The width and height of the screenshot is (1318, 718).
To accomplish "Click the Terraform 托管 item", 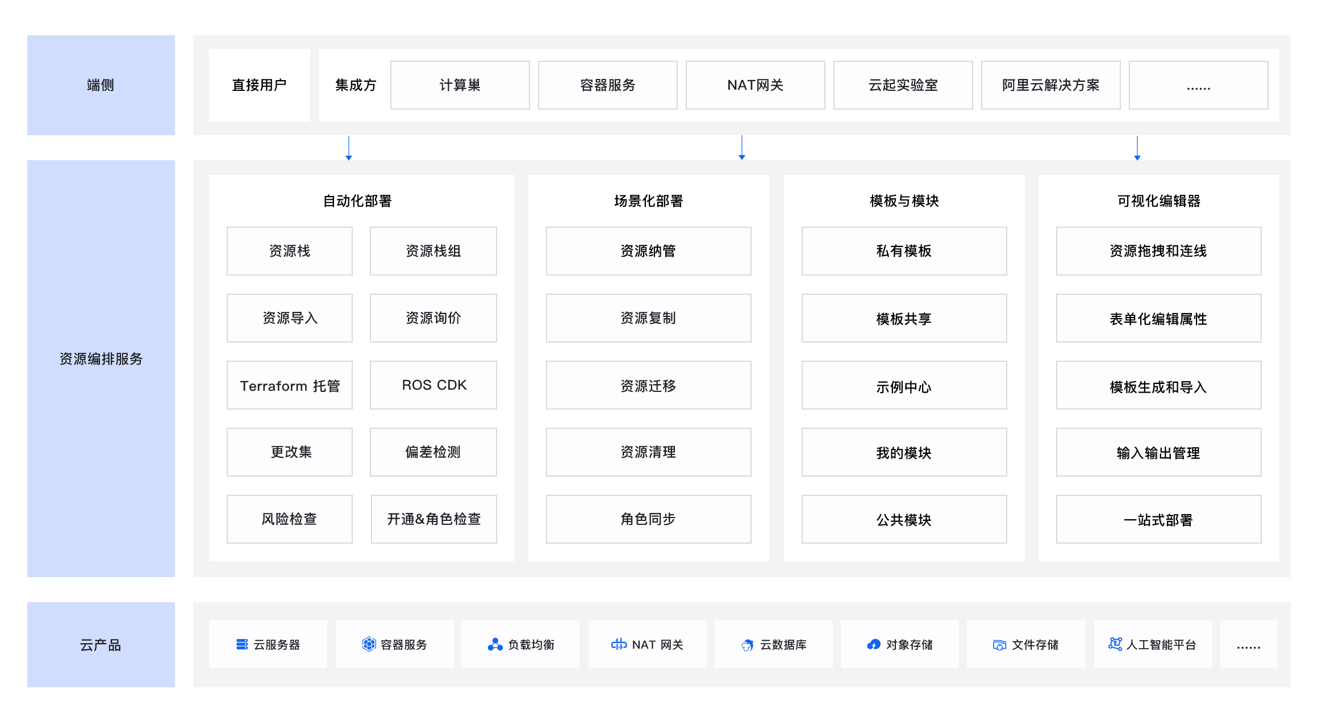I will tap(290, 385).
